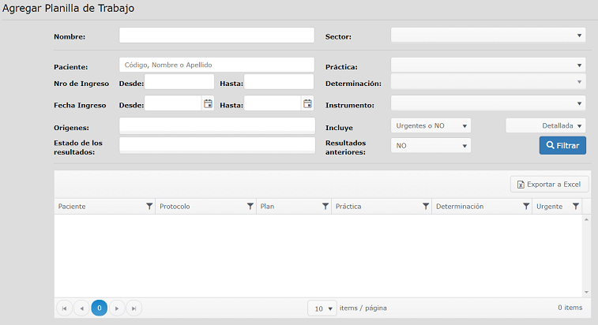The width and height of the screenshot is (598, 325).
Task: Open filter icon on Paciente column
Action: tap(149, 206)
